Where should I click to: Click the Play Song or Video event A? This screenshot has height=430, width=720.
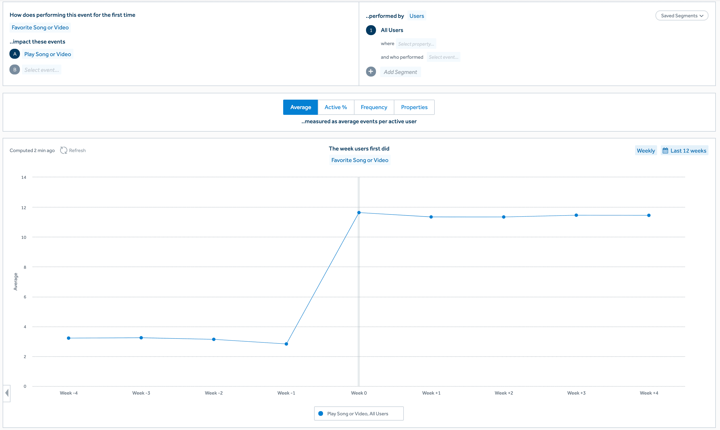pos(47,54)
